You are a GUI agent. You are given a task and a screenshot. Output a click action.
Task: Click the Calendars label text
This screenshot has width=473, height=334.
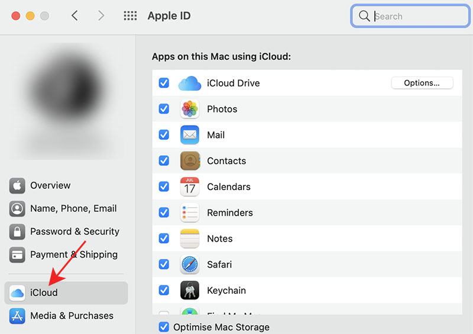point(229,187)
